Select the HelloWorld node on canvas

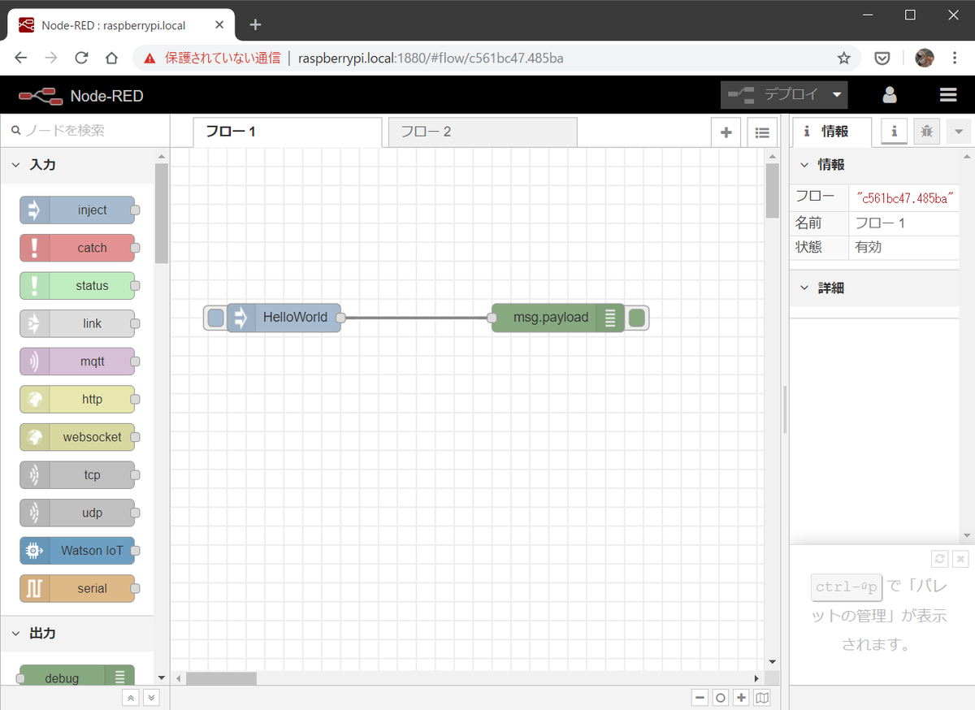point(284,318)
